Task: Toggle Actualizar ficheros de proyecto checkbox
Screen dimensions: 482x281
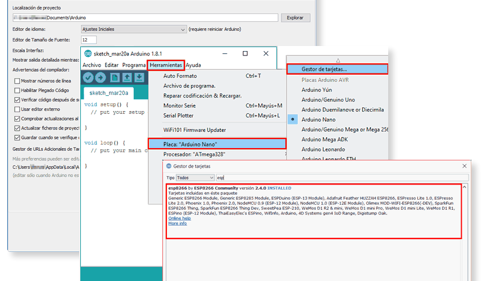Action: coord(17,128)
